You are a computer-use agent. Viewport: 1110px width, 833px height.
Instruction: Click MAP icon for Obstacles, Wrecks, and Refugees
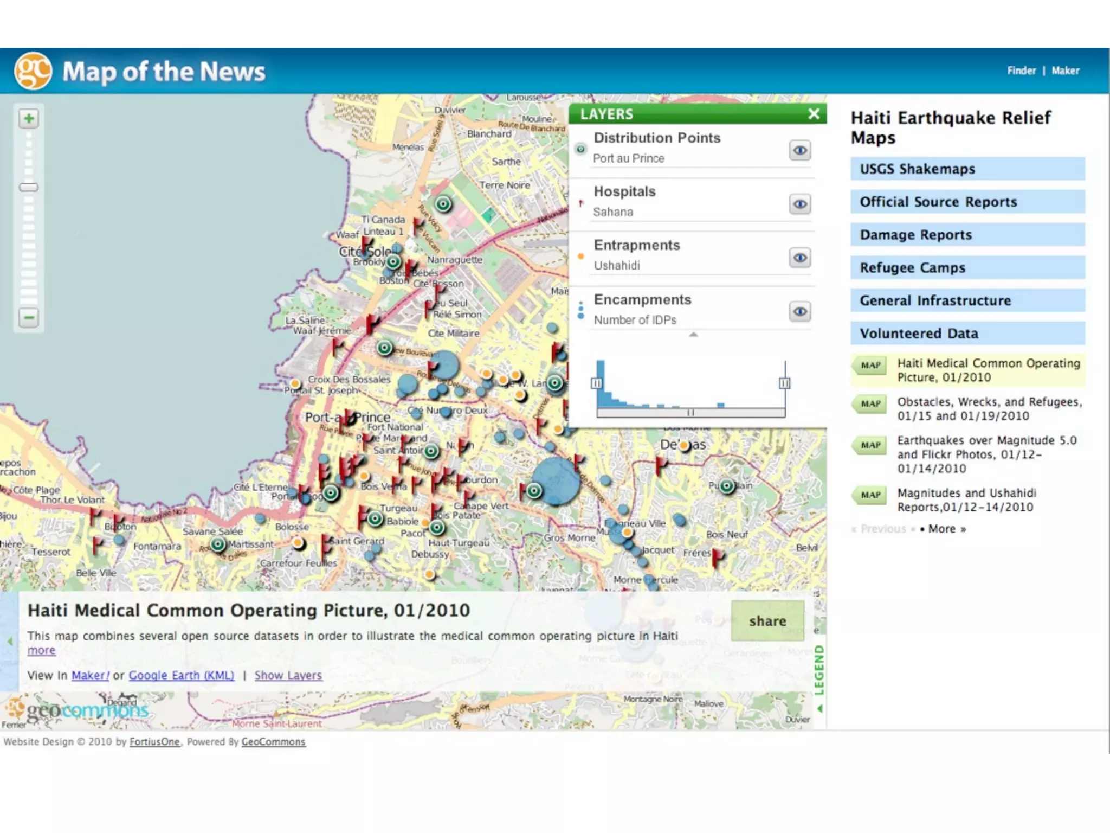click(x=870, y=404)
